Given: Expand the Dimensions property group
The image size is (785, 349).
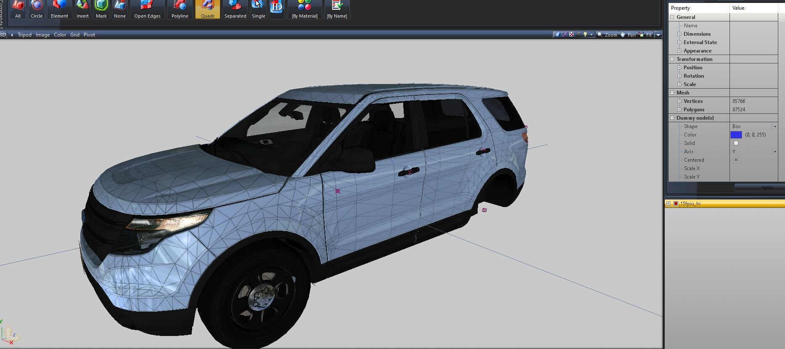Looking at the screenshot, I should pyautogui.click(x=679, y=34).
